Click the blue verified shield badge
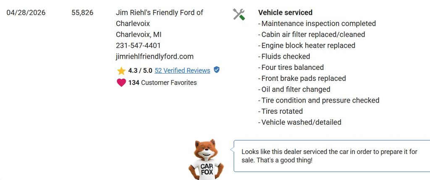 tap(217, 70)
